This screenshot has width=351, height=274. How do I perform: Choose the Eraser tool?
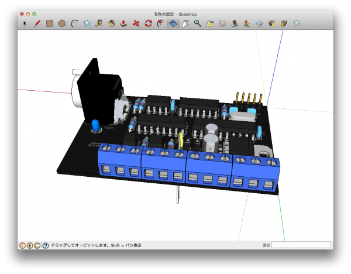tap(87, 23)
